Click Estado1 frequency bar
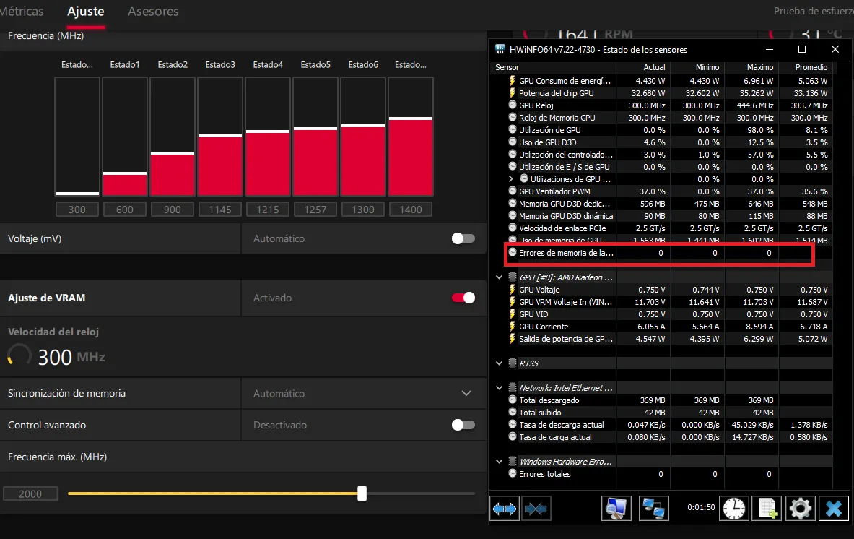The width and height of the screenshot is (854, 539). click(x=125, y=137)
